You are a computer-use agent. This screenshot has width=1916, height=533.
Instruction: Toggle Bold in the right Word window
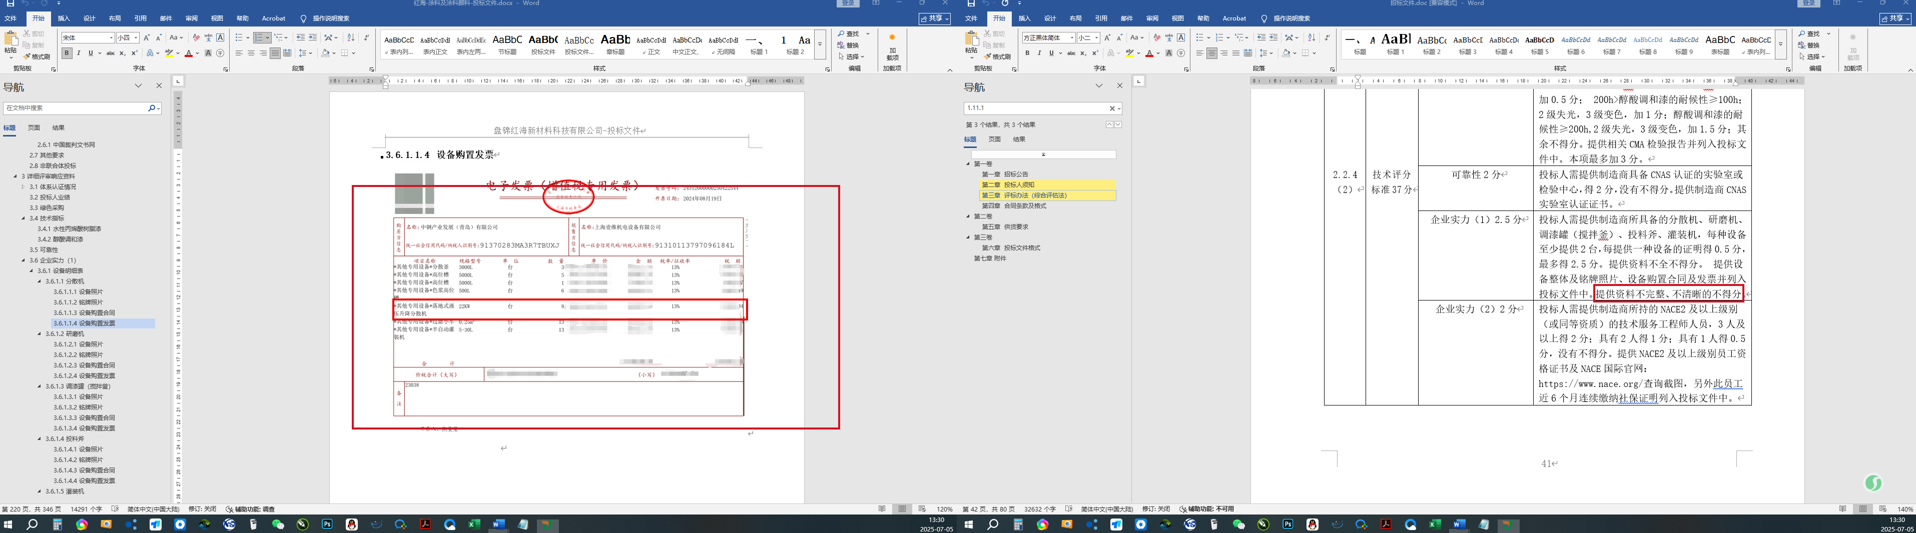1027,53
